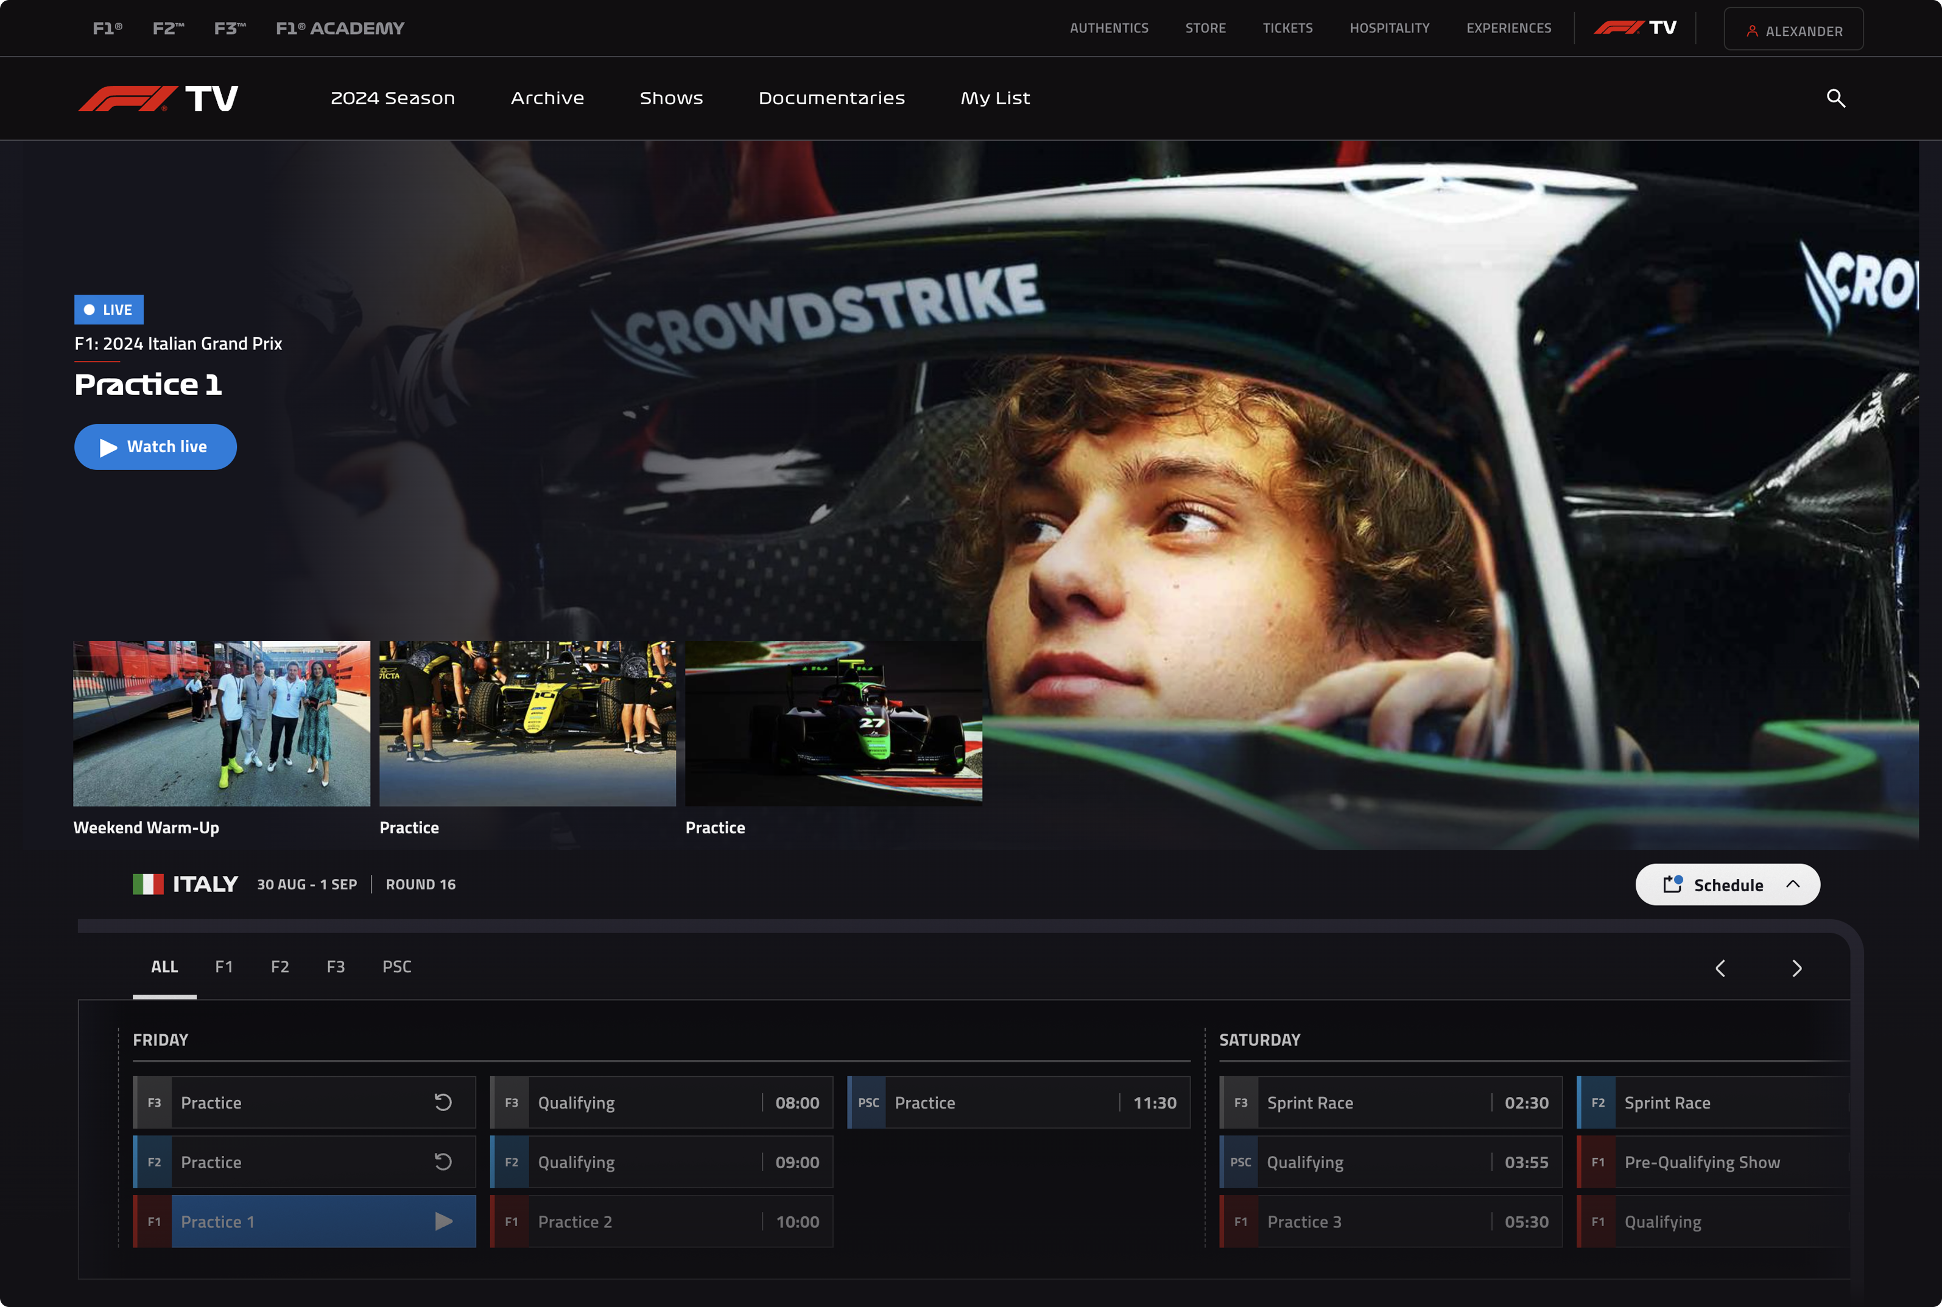Open the Archive menu
This screenshot has height=1307, width=1942.
548,99
